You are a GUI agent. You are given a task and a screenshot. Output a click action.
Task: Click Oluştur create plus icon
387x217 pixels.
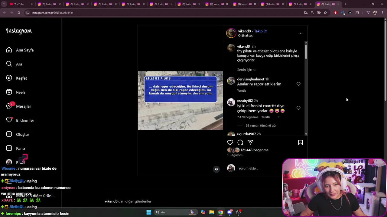coord(9,134)
